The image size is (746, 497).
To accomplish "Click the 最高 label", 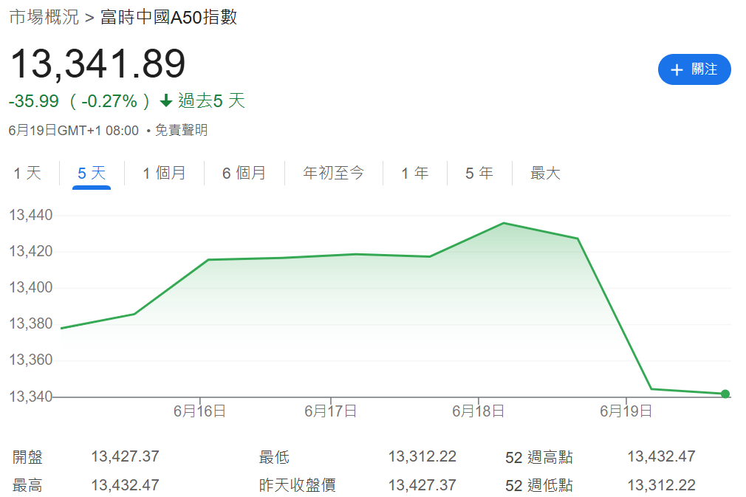I will [27, 486].
